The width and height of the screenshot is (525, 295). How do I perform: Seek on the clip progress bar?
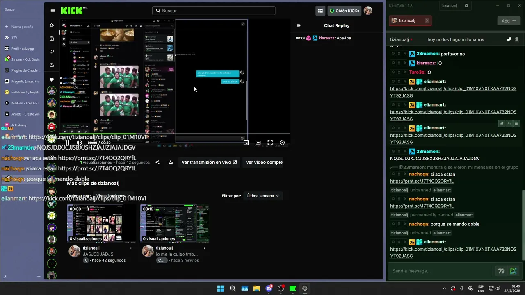click(175, 134)
